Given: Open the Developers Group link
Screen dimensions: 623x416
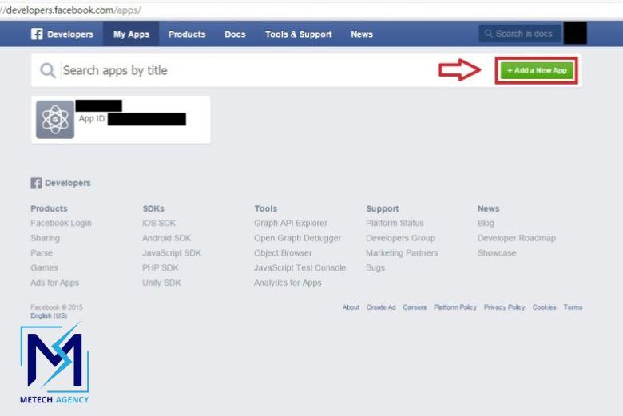Looking at the screenshot, I should [x=400, y=238].
